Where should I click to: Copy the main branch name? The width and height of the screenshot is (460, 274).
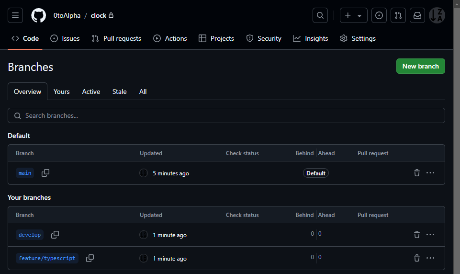pyautogui.click(x=45, y=173)
